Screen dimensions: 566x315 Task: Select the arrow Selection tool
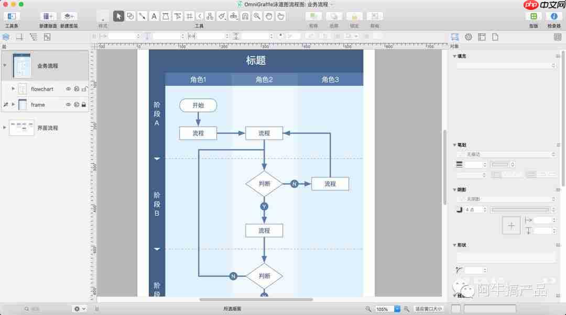tap(118, 16)
